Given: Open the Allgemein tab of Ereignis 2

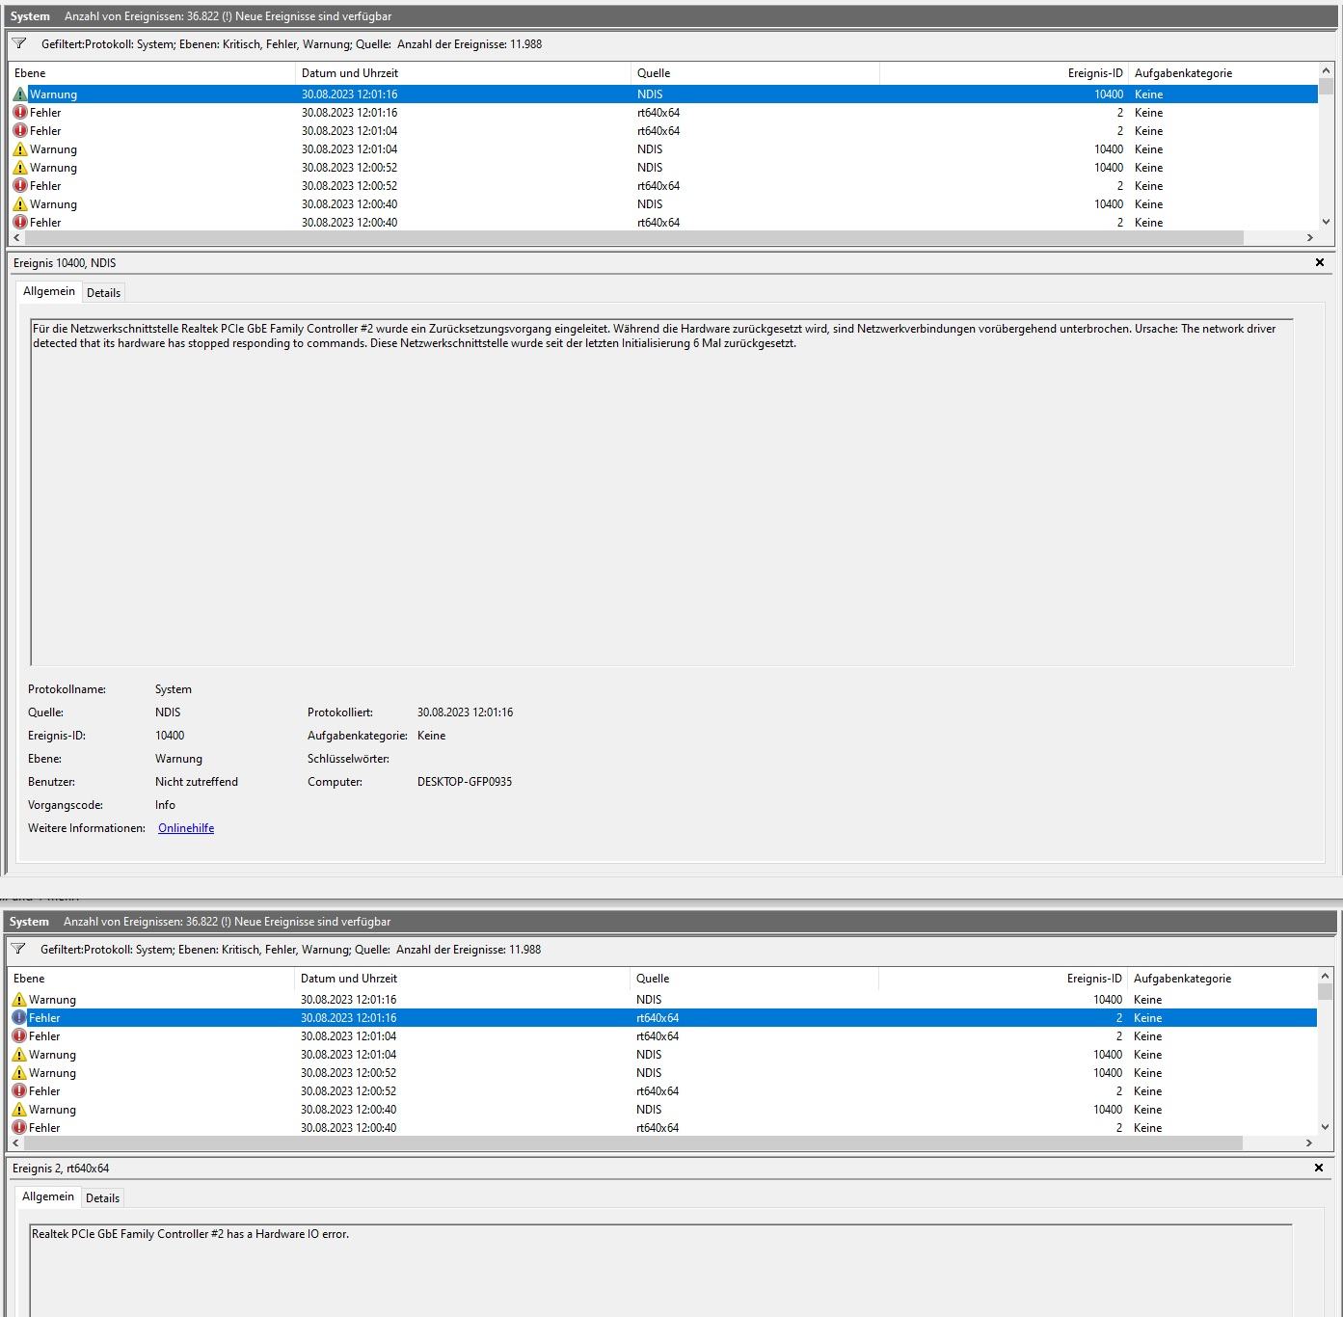Looking at the screenshot, I should [x=48, y=1196].
